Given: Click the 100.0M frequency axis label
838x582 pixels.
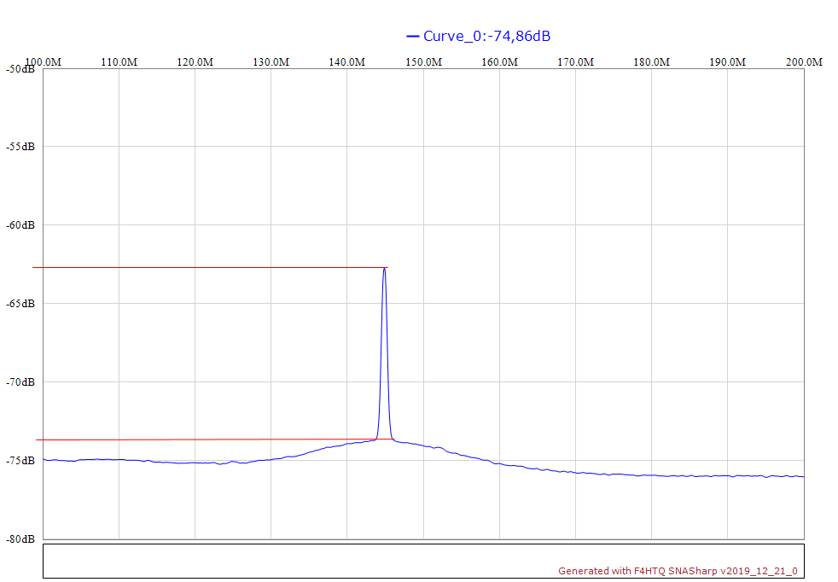Looking at the screenshot, I should (x=43, y=62).
